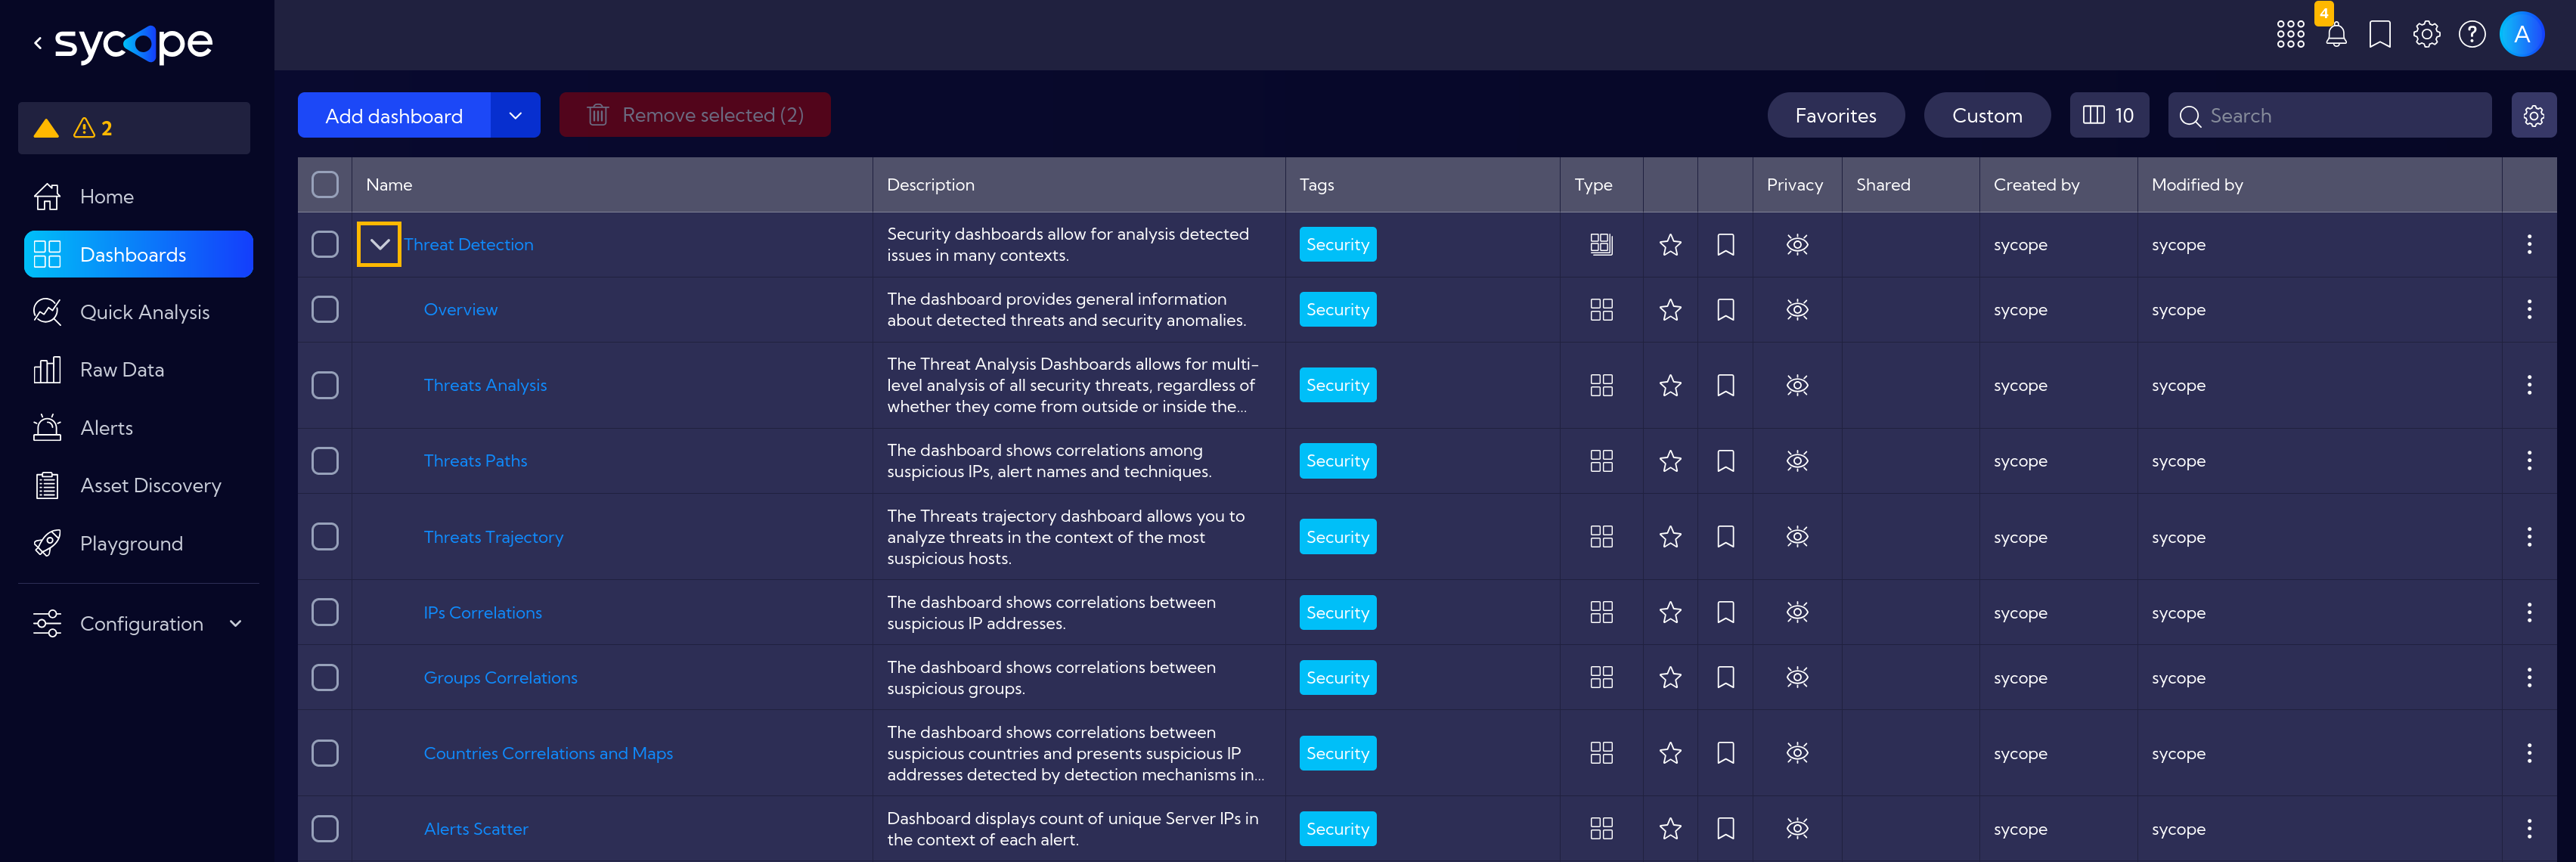This screenshot has width=2576, height=862.
Task: Star the Threat Detection group
Action: tap(1670, 244)
